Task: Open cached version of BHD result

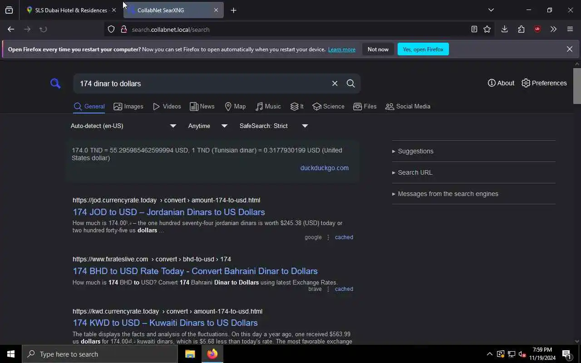Action: [344, 289]
